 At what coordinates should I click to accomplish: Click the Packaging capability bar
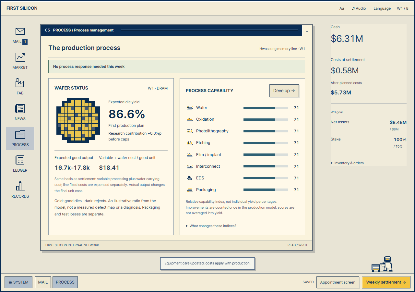(x=266, y=190)
